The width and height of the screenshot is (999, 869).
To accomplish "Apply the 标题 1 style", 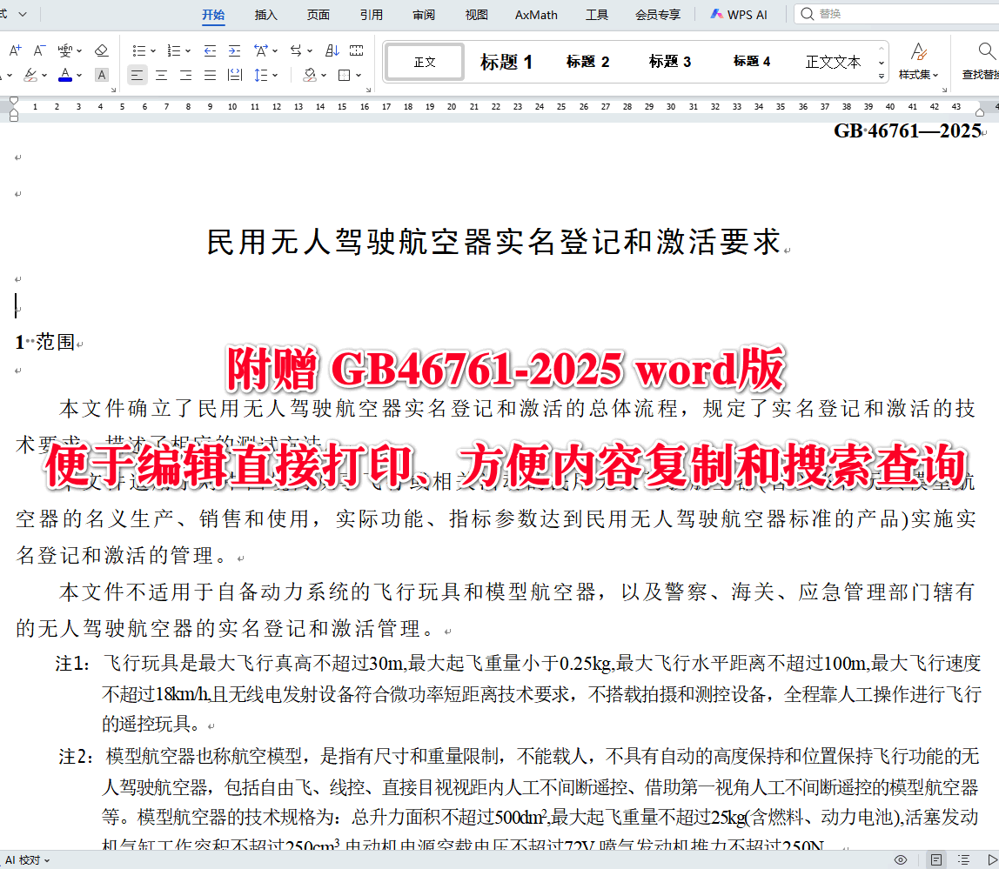I will pos(506,61).
